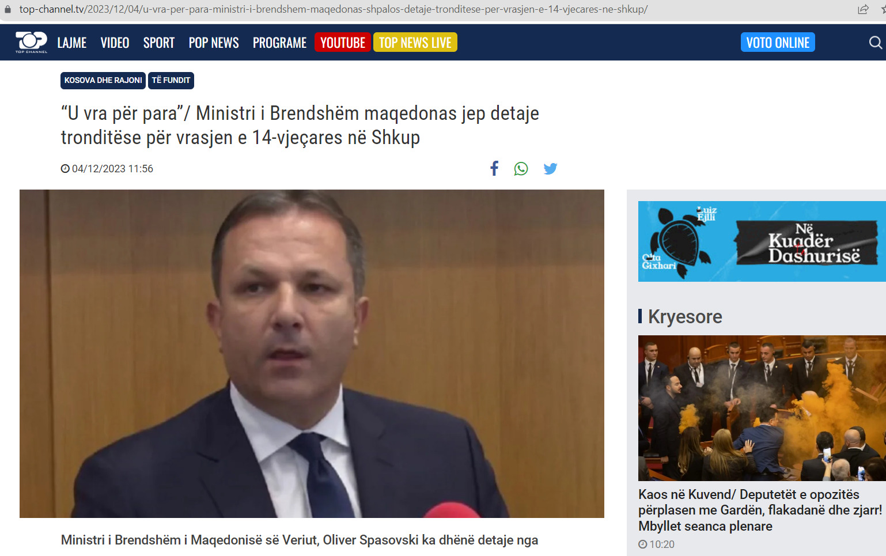Open the LAJME menu
This screenshot has height=556, width=886.
coord(72,43)
